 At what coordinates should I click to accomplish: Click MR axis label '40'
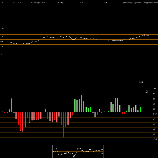(x=154, y=104)
